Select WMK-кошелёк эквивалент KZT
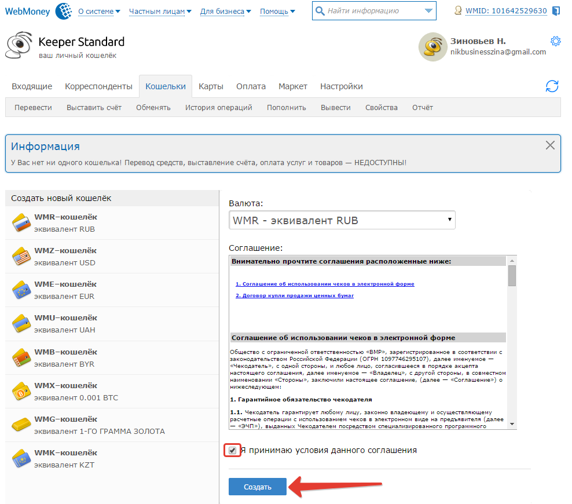 [112, 459]
